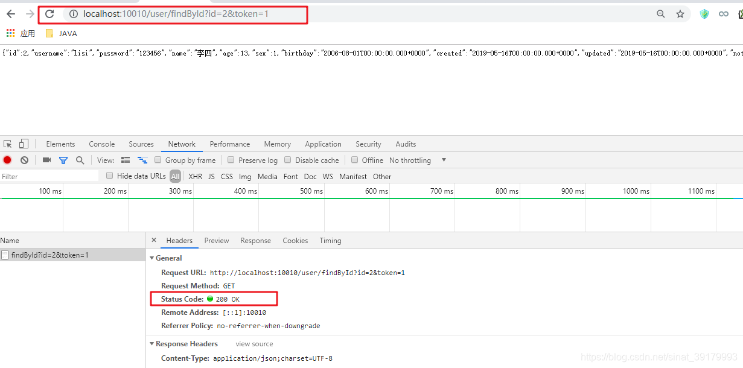Filter requests by JS

point(211,176)
